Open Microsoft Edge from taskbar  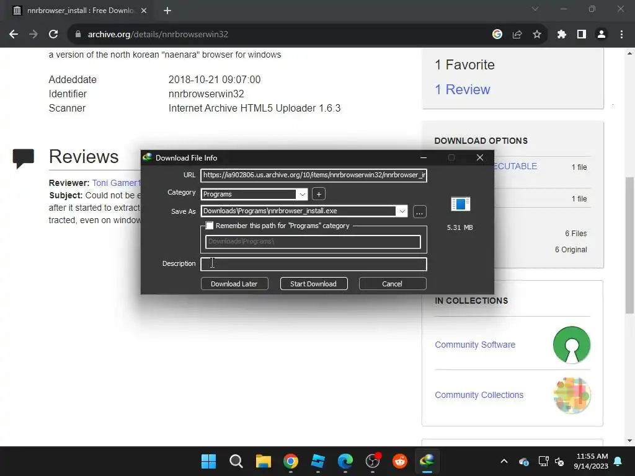click(x=345, y=461)
